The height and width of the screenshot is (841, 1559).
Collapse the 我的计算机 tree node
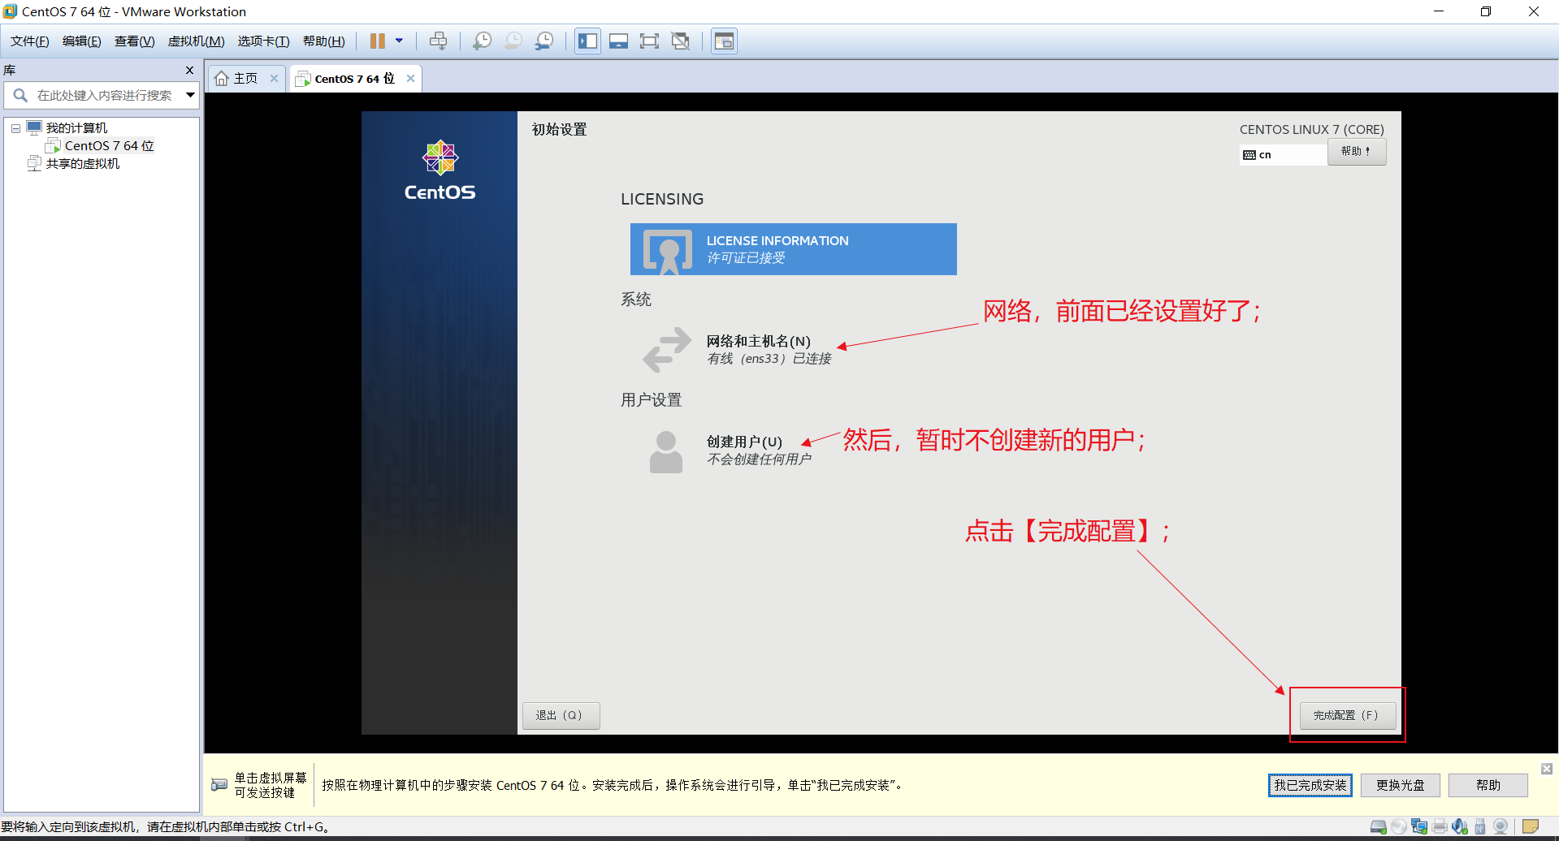[x=15, y=128]
